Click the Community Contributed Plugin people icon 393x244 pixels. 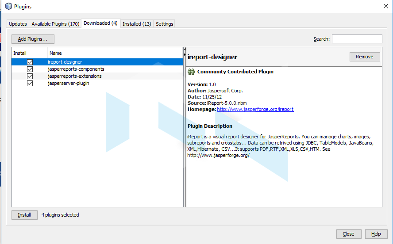(191, 72)
